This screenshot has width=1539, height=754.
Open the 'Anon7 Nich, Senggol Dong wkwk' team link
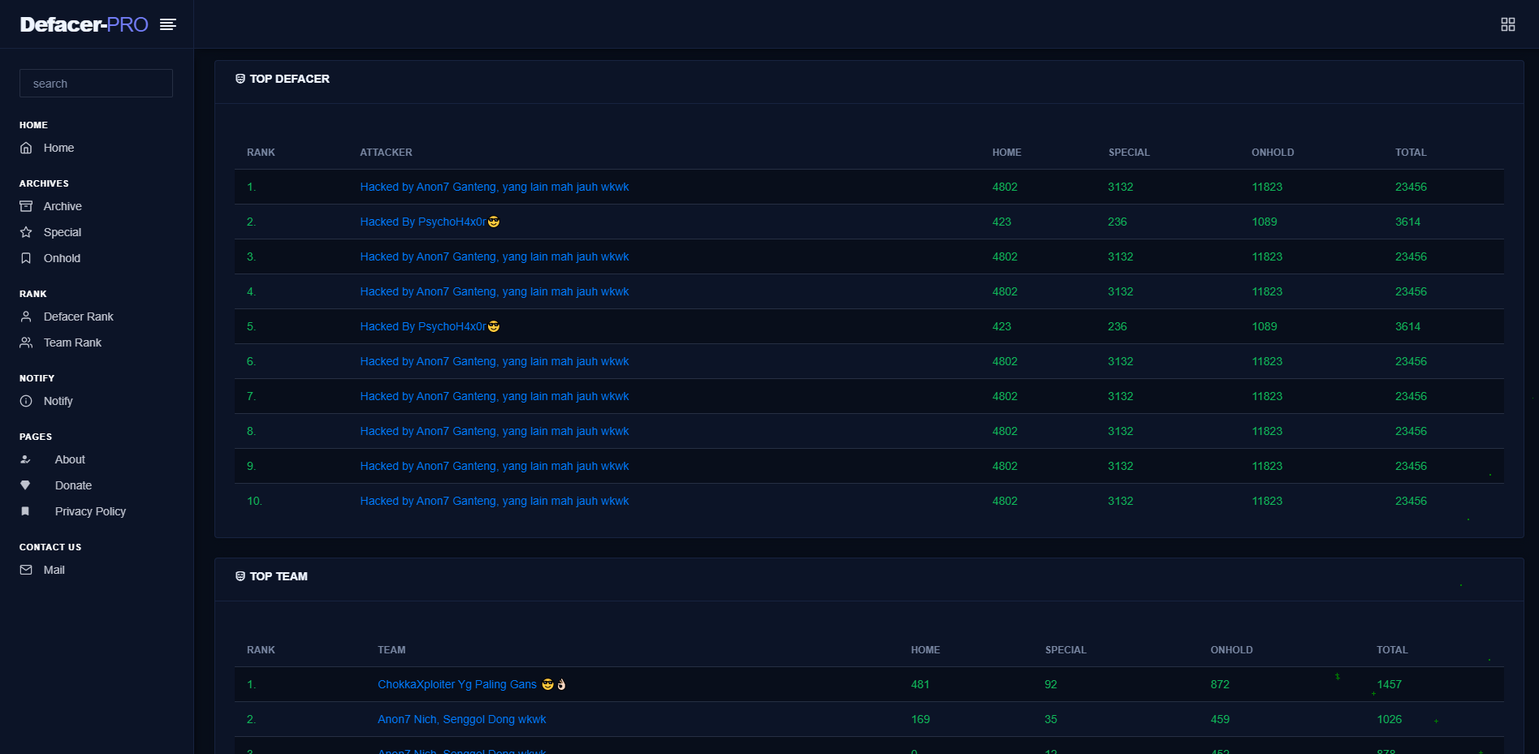pyautogui.click(x=462, y=719)
